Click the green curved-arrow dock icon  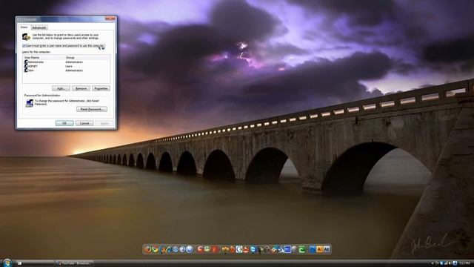click(301, 249)
